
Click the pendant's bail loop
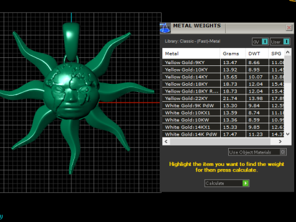coord(71,42)
